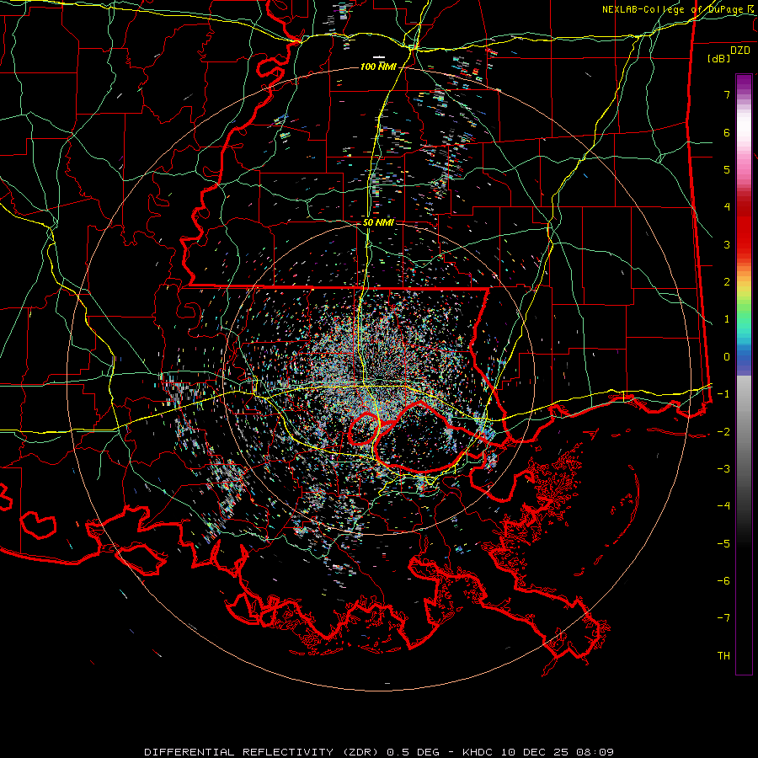The height and width of the screenshot is (758, 758).
Task: Click the -3 value on color scale
Action: 723,469
